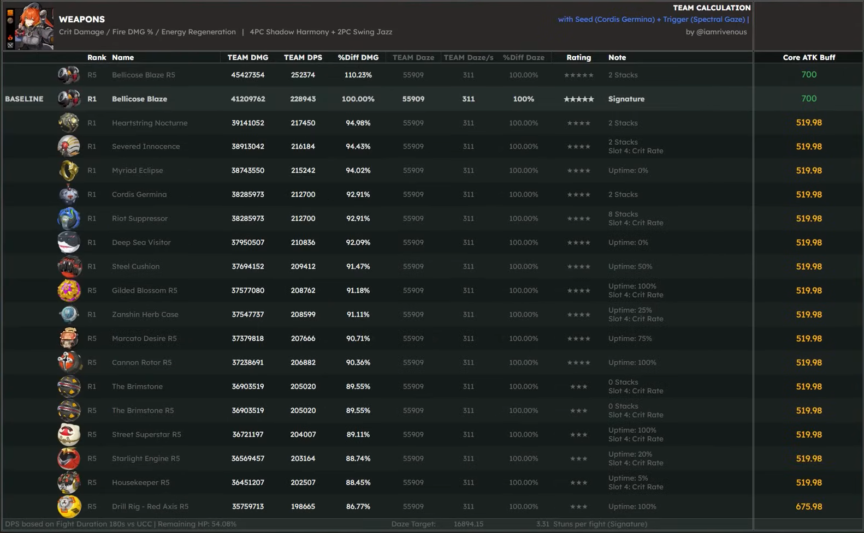Screen dimensions: 864x533
Task: Select the Core ATK Buff "700" in BASELINE row
Action: [809, 99]
